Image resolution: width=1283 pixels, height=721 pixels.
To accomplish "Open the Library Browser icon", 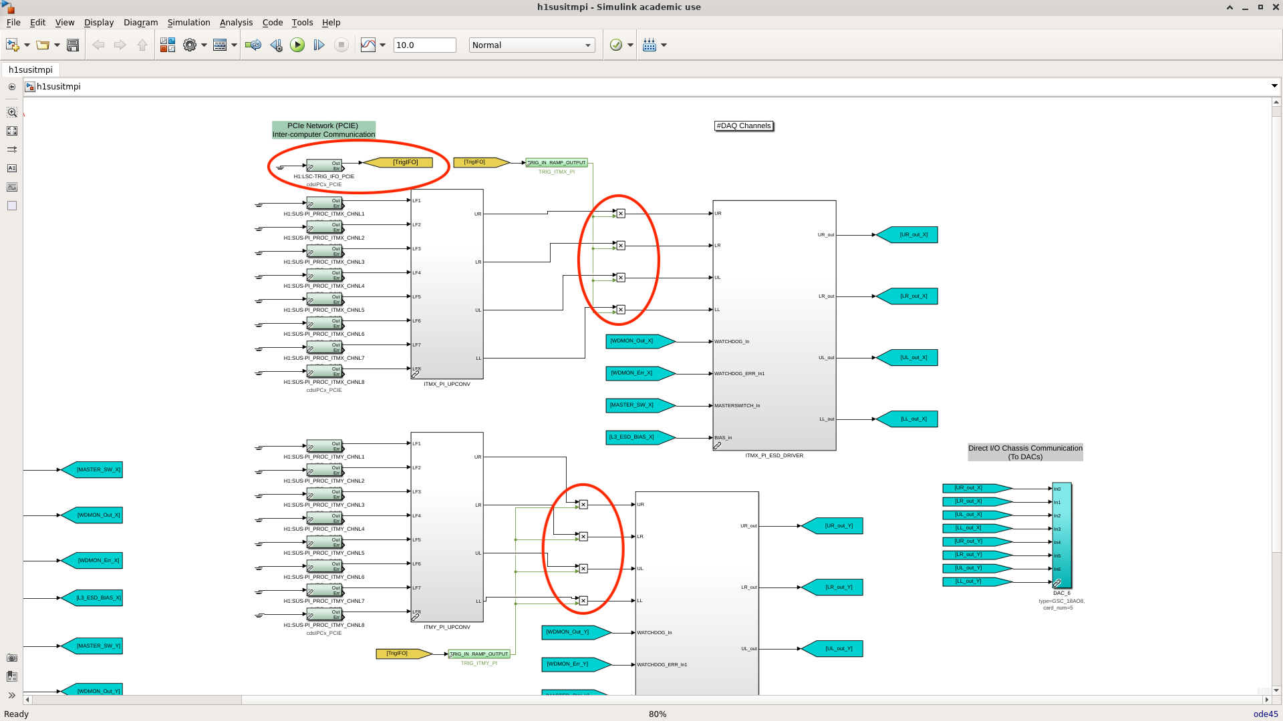I will (167, 45).
